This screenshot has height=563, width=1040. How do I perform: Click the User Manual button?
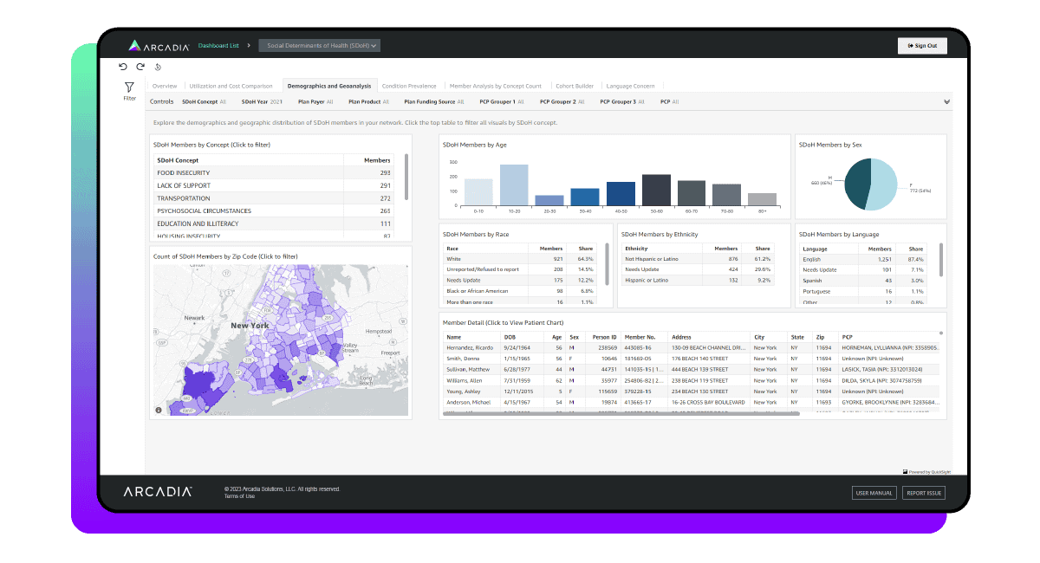(x=874, y=493)
